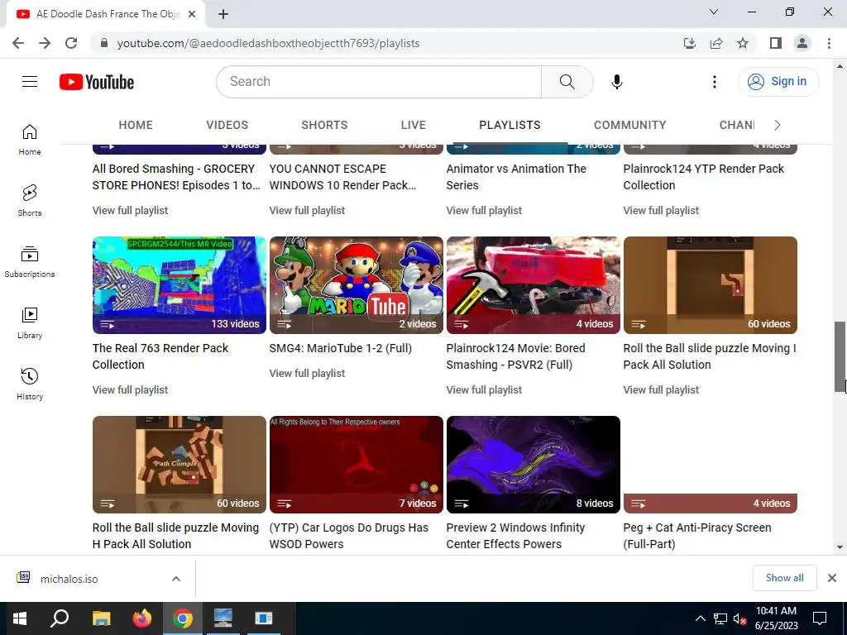The image size is (847, 635).
Task: View full playlist for Animator vs Animation
Action: [484, 211]
